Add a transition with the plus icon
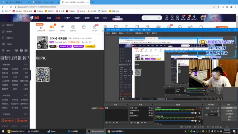 (212, 111)
